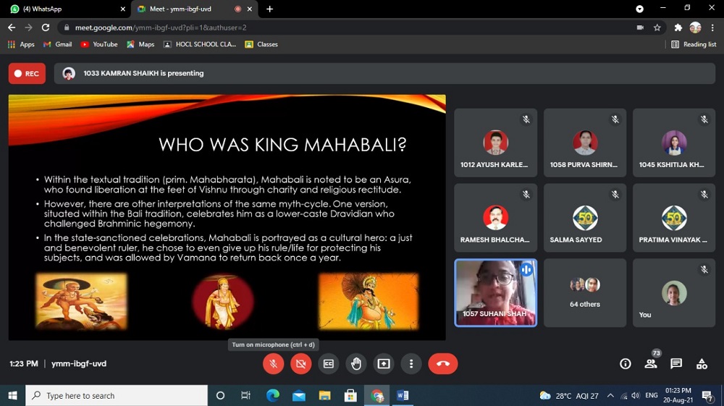
Task: Click the Windows taskbar search box
Action: pyautogui.click(x=116, y=396)
